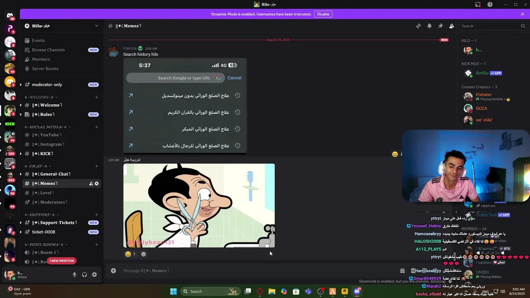Open the search history screenshot image
Image resolution: width=530 pixels, height=298 pixels.
[185, 106]
